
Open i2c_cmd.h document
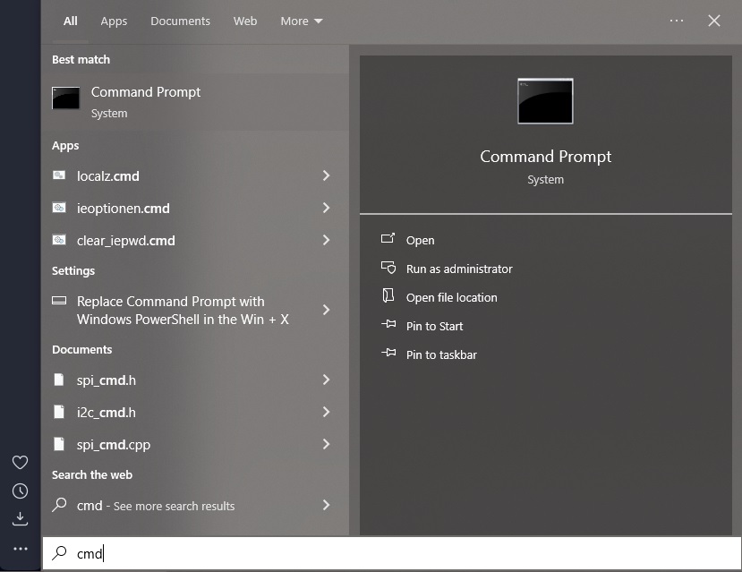(195, 412)
